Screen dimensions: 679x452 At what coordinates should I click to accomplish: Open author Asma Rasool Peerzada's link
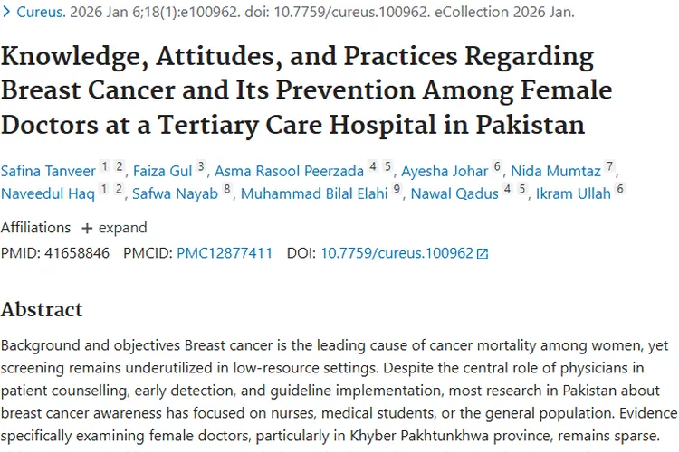click(x=289, y=170)
